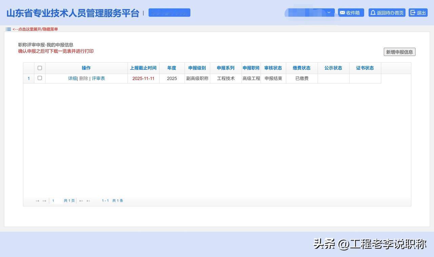Expand the hidden menu via 点击这里展开/隐藏菜单
This screenshot has width=434, height=257.
point(35,29)
